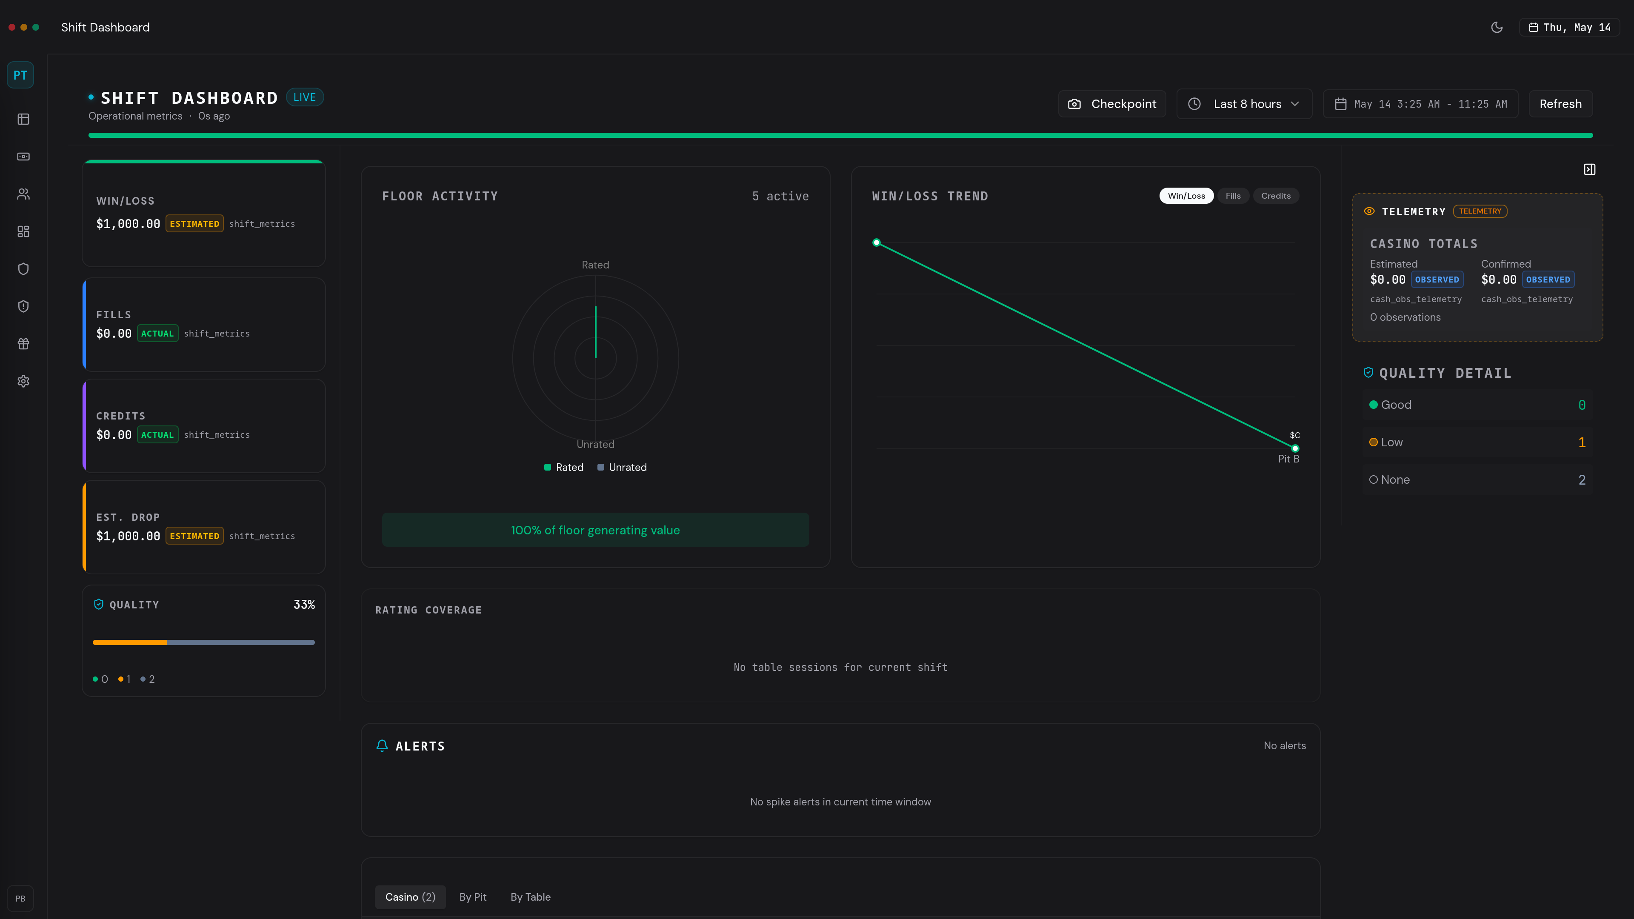
Task: Select the Win/Loss trend toggle
Action: coord(1186,196)
